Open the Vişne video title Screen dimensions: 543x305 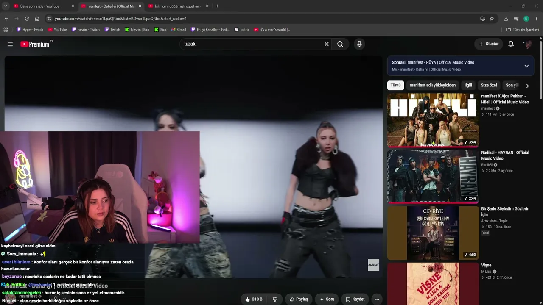tap(486, 265)
